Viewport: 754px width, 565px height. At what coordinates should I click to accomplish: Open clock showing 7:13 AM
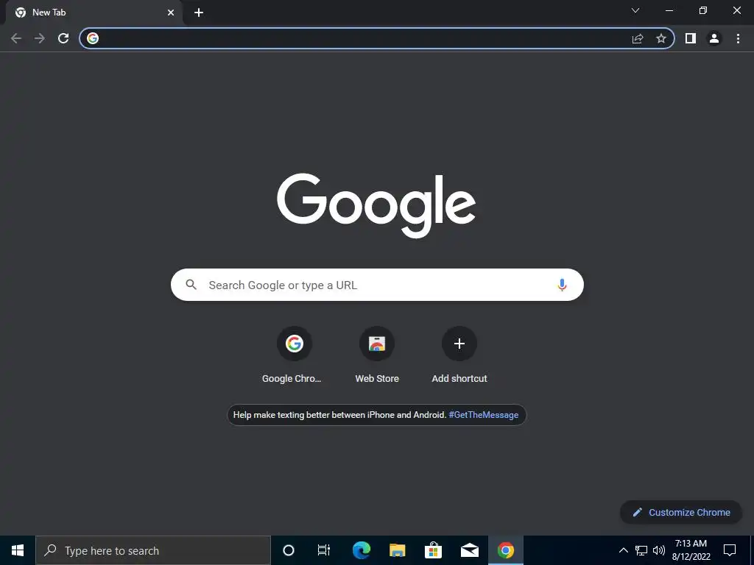tap(691, 550)
